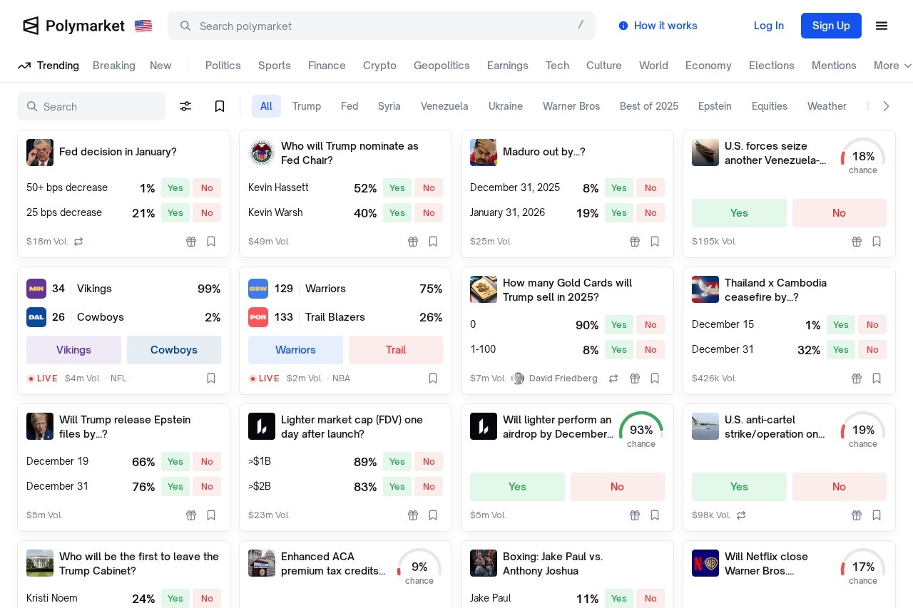Buy No on Kevin Hassett
Image resolution: width=913 pixels, height=608 pixels.
point(429,188)
